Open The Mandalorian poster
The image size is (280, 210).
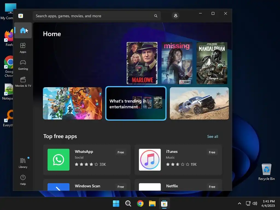(x=212, y=63)
